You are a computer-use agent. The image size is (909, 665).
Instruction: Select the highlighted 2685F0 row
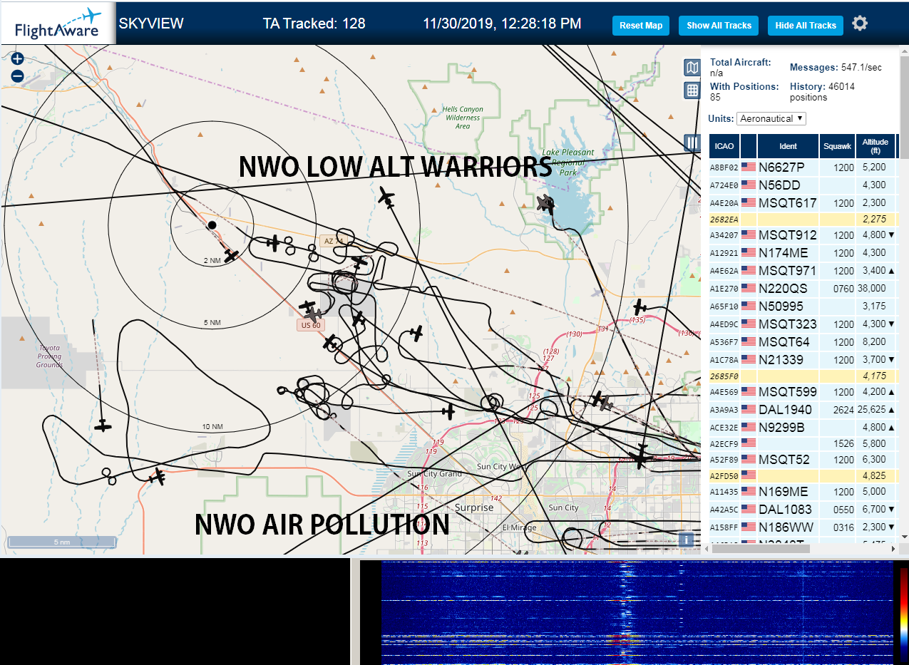803,376
